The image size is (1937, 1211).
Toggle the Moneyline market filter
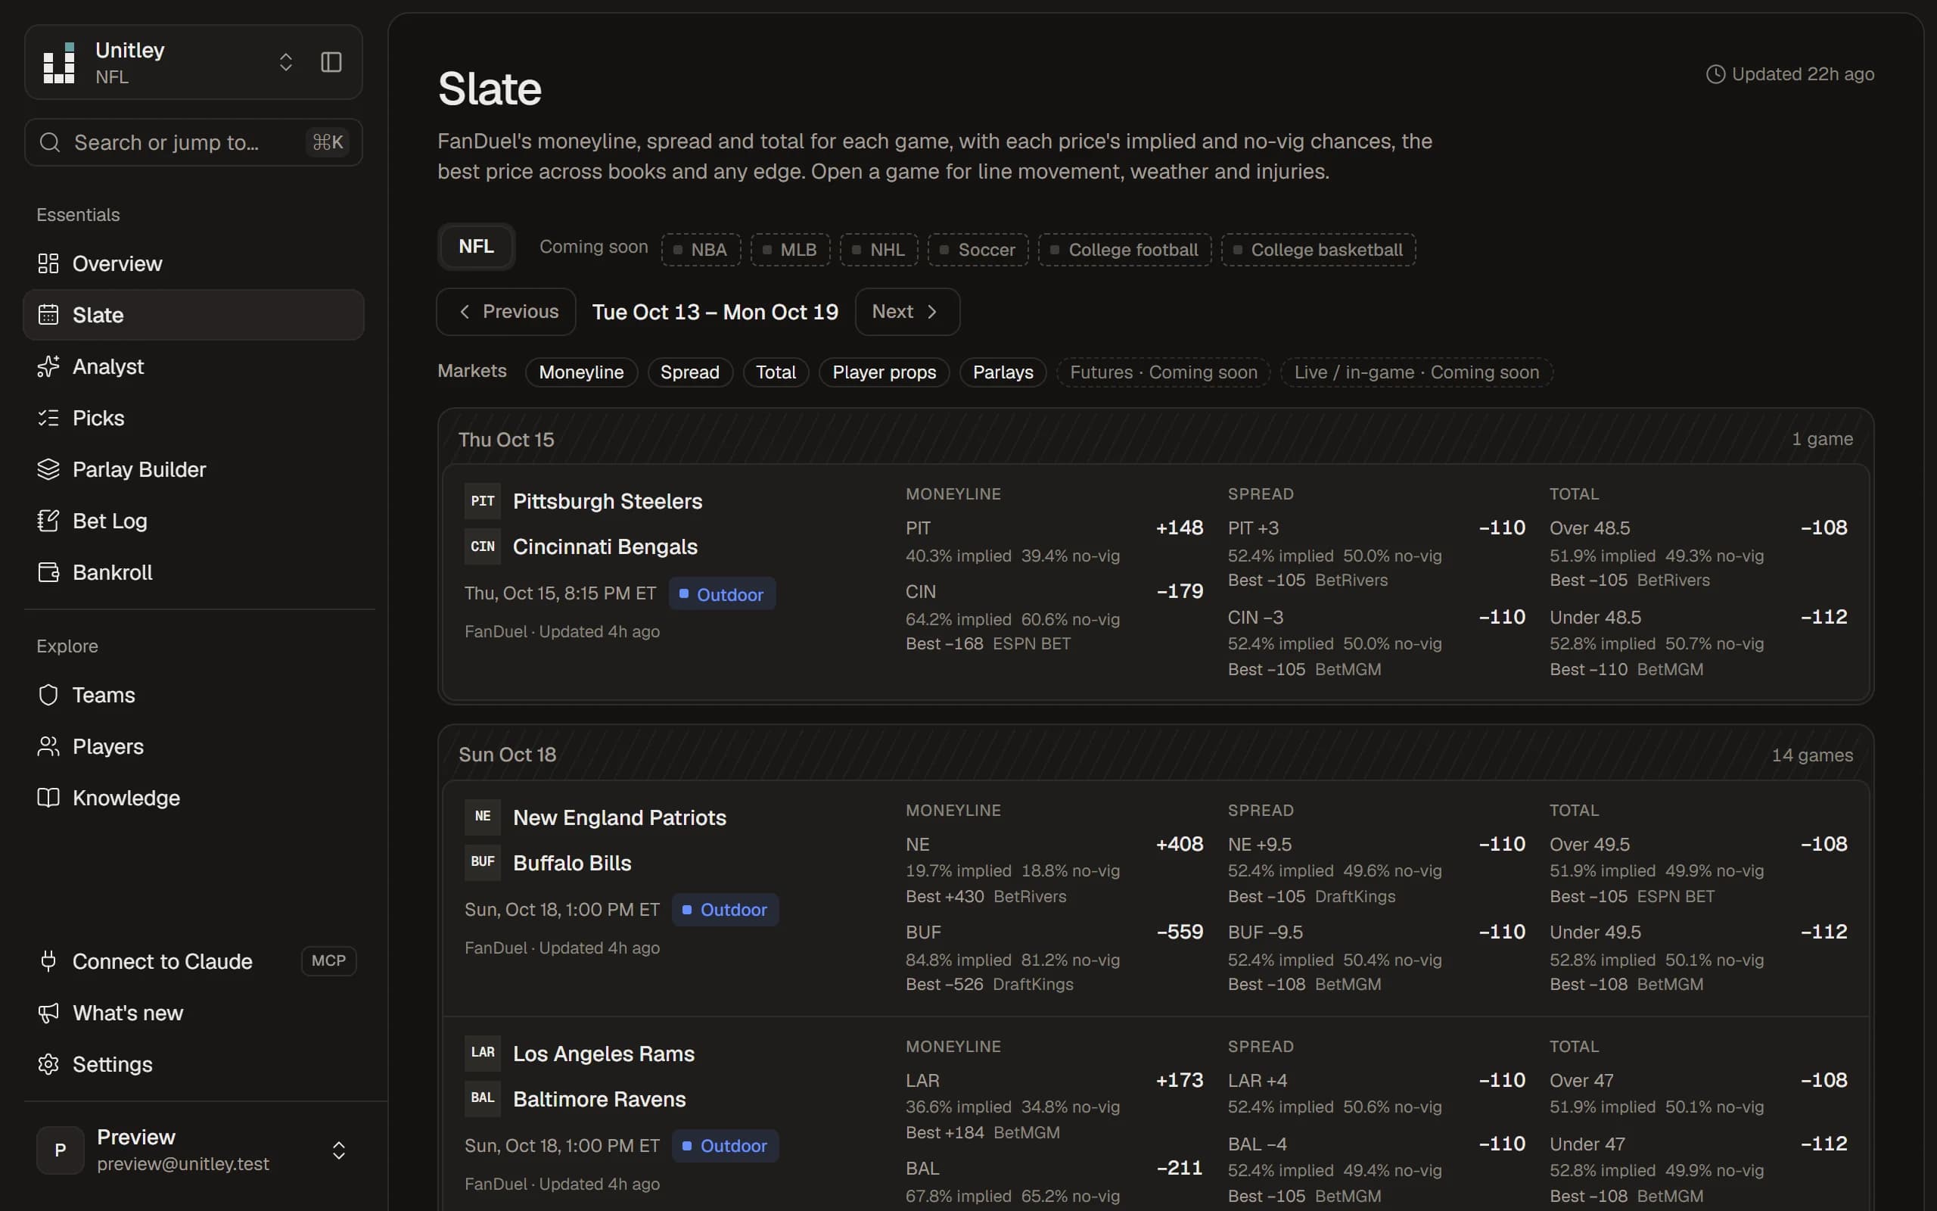[581, 372]
